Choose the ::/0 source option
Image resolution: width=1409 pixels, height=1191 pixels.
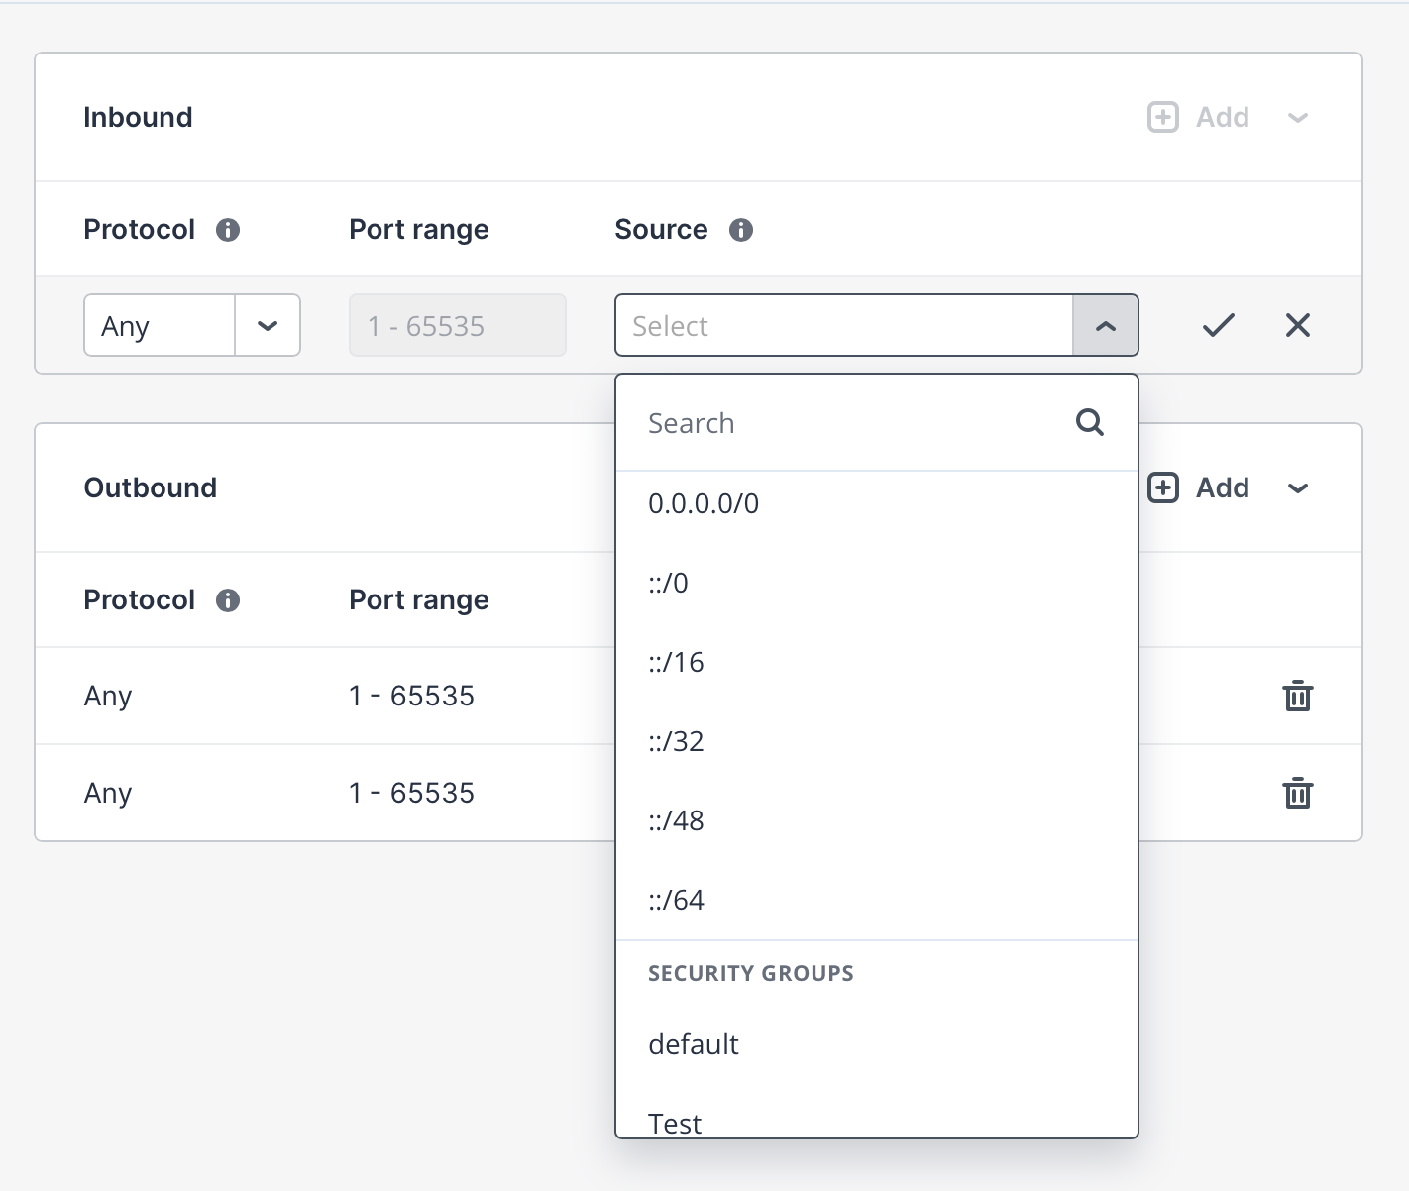point(669,584)
